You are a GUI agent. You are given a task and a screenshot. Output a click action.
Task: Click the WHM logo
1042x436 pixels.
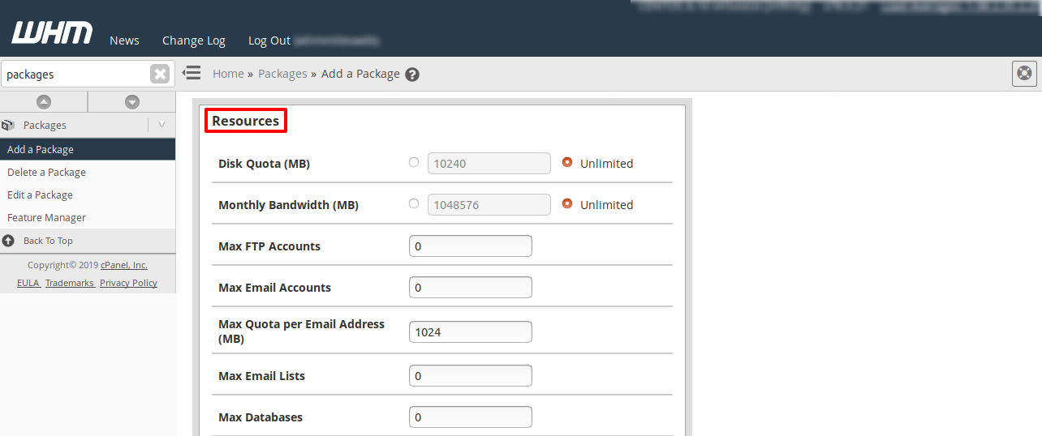point(52,33)
